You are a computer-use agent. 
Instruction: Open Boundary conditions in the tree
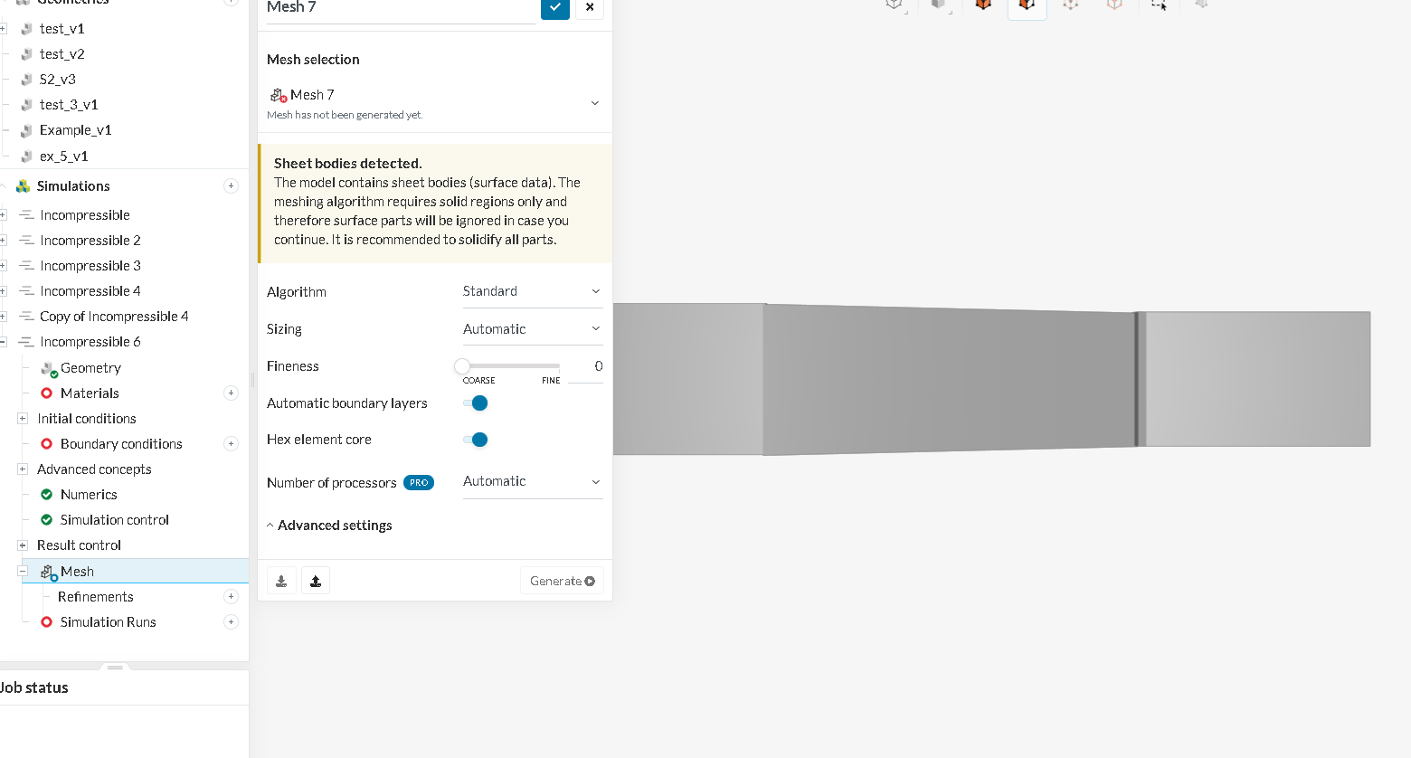121,443
